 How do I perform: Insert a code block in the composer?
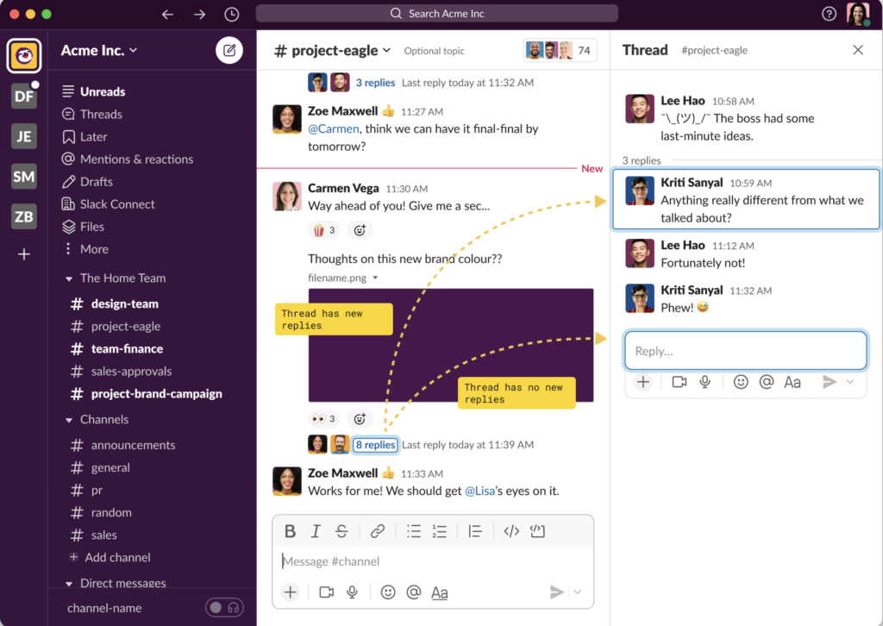(x=537, y=531)
